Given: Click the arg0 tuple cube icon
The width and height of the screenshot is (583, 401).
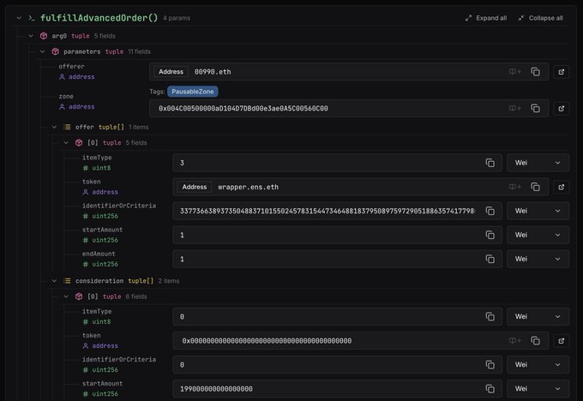Looking at the screenshot, I should [x=44, y=36].
